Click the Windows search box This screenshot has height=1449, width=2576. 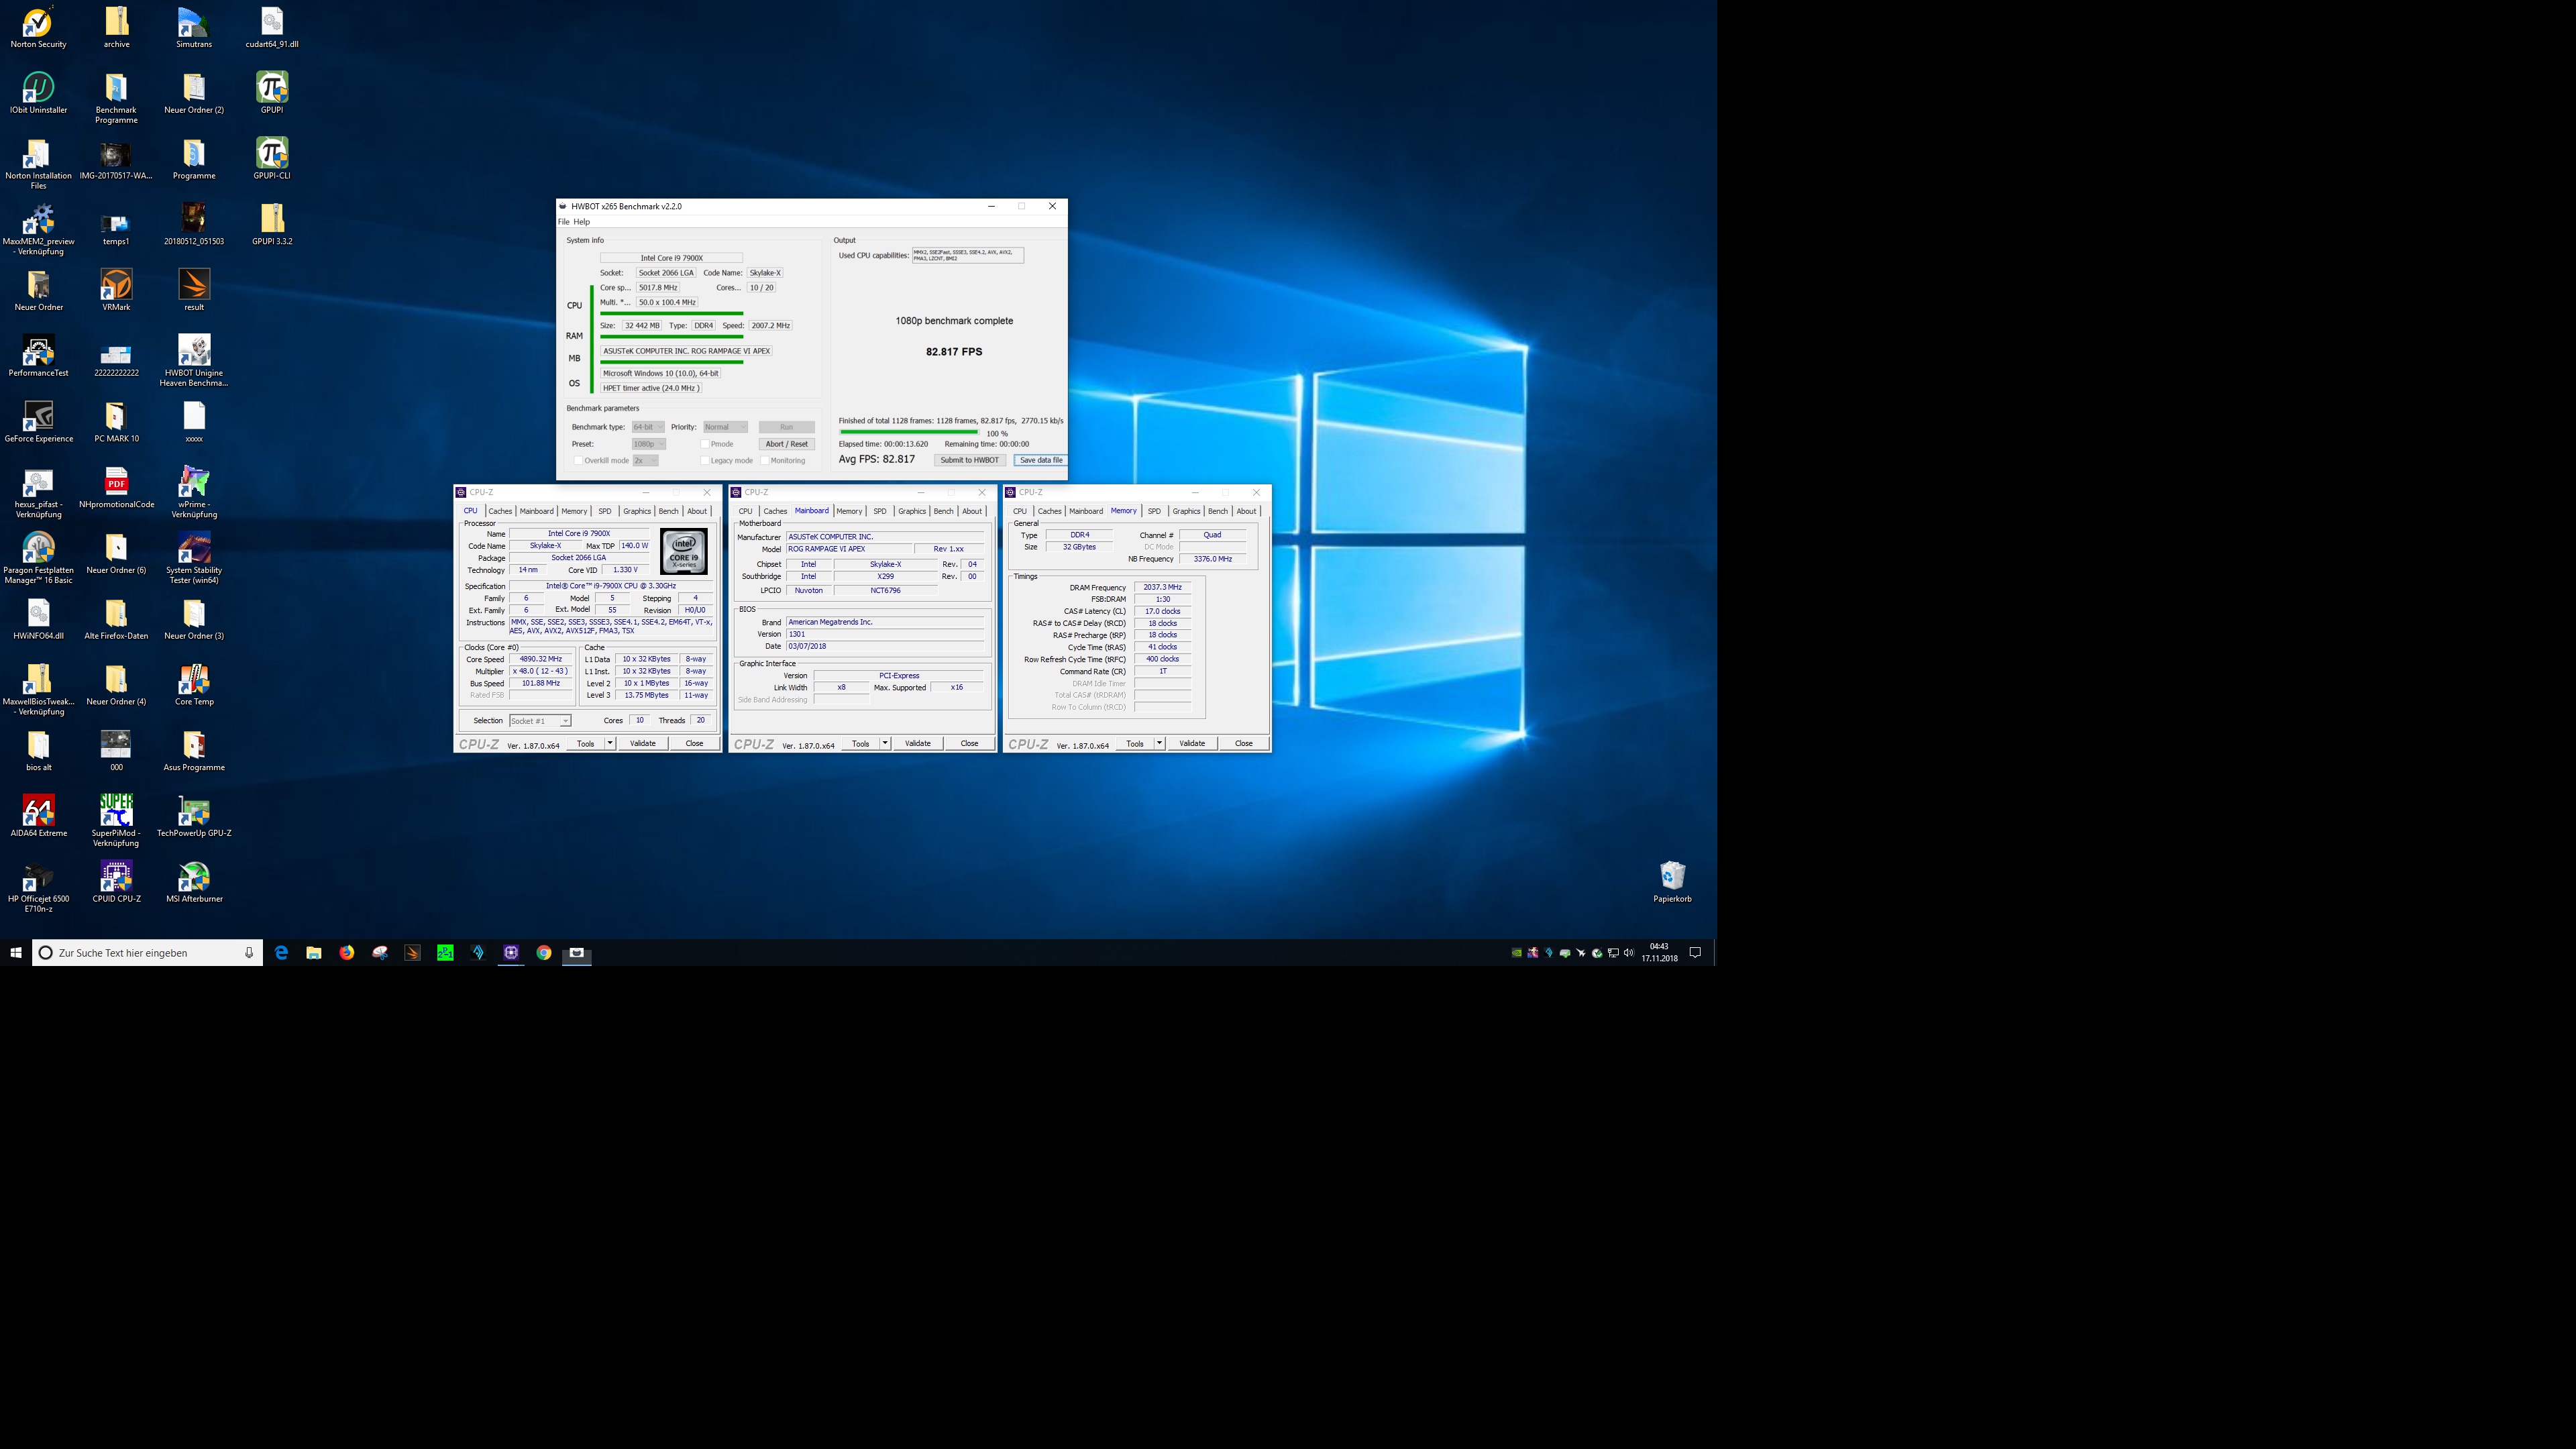pos(148,953)
